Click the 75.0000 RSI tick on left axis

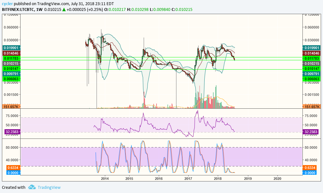[x=12, y=116]
